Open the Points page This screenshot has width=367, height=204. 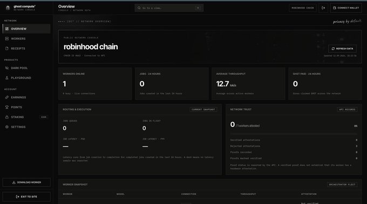click(x=26, y=107)
